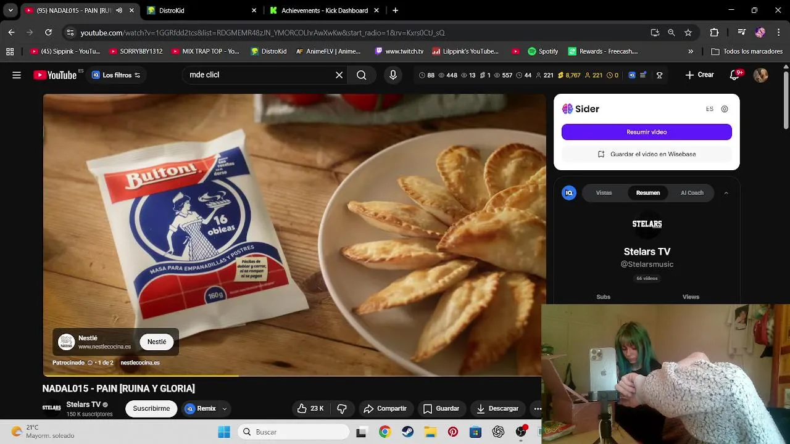This screenshot has height=444, width=790.
Task: Click Guardar el vídeo en Wisebase
Action: click(646, 154)
